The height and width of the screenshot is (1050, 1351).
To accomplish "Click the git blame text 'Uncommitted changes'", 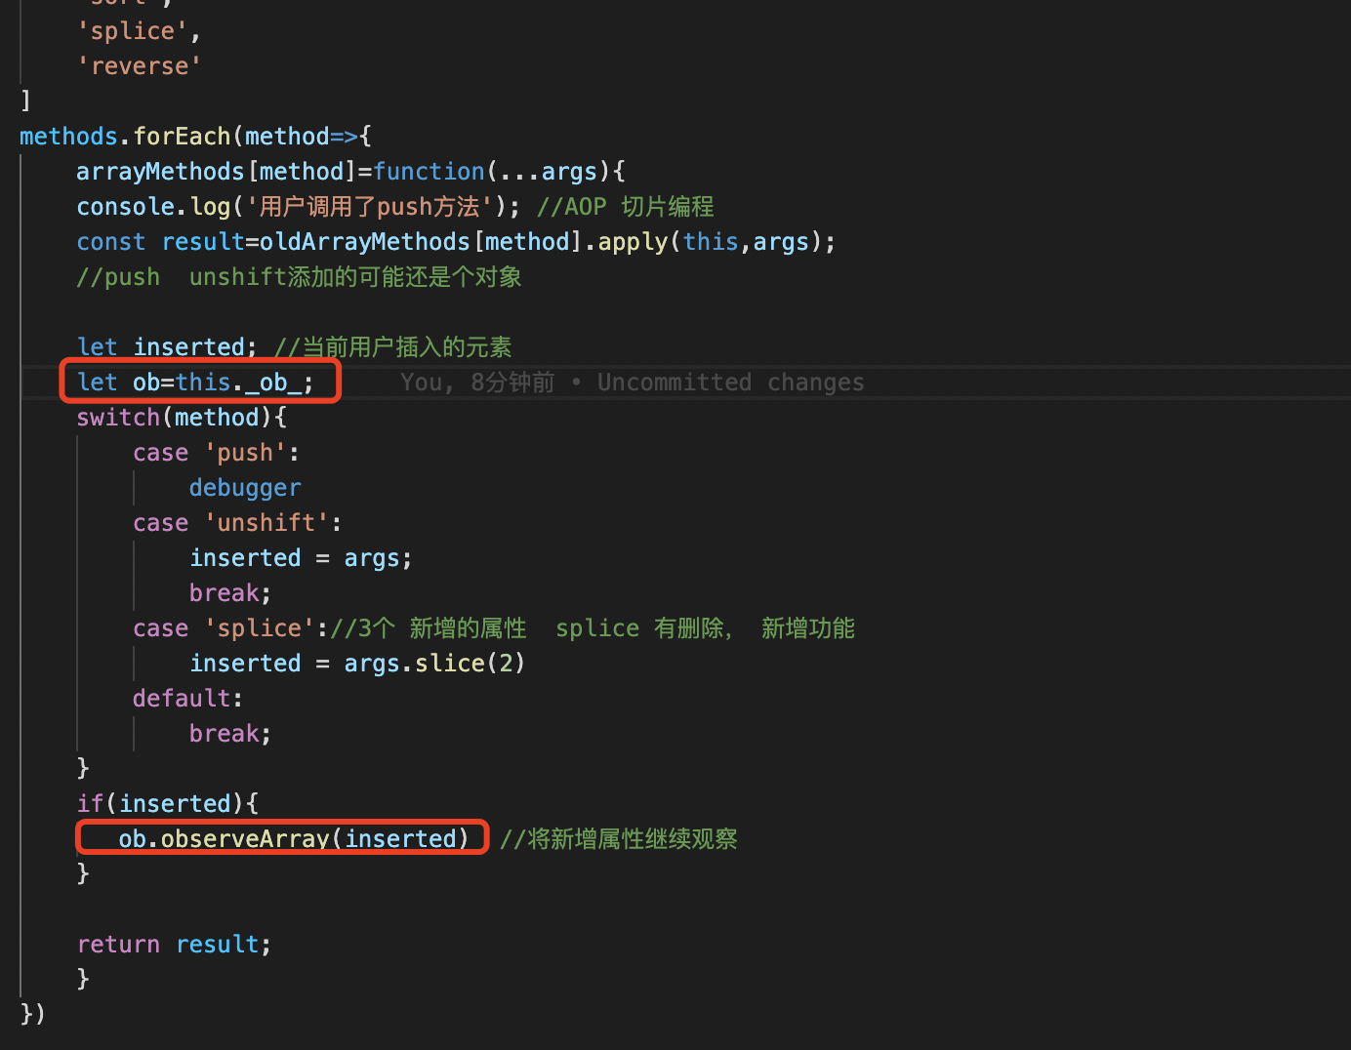I will pos(730,382).
